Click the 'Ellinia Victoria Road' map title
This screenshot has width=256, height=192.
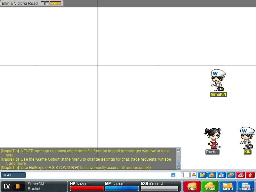pyautogui.click(x=20, y=3)
